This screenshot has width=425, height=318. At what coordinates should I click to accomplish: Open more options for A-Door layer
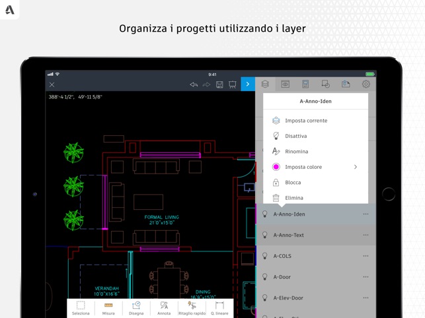click(366, 277)
